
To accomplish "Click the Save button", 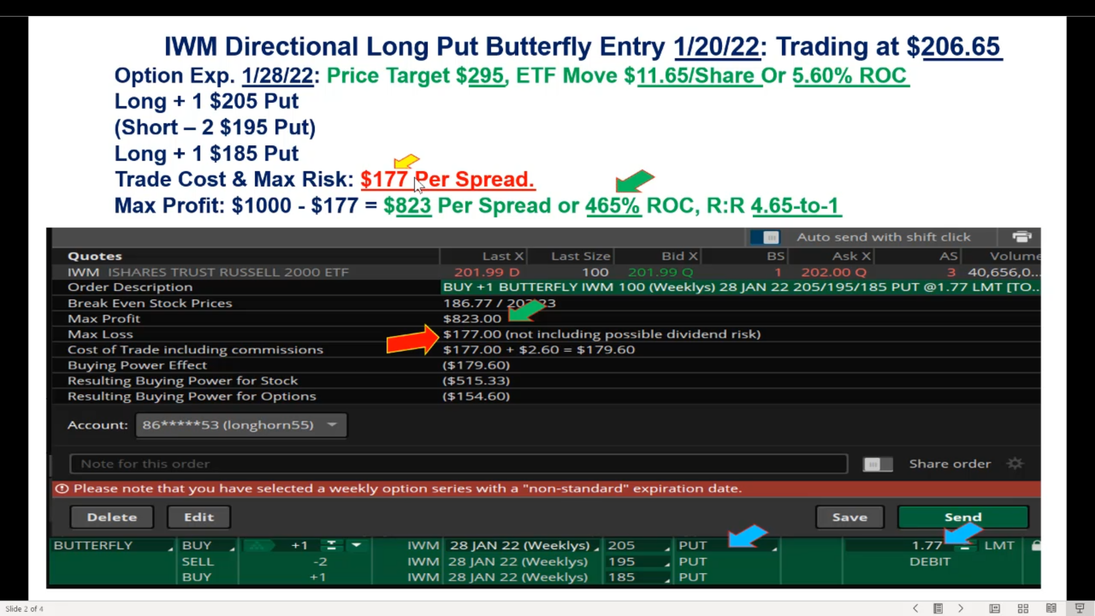I will coord(850,517).
